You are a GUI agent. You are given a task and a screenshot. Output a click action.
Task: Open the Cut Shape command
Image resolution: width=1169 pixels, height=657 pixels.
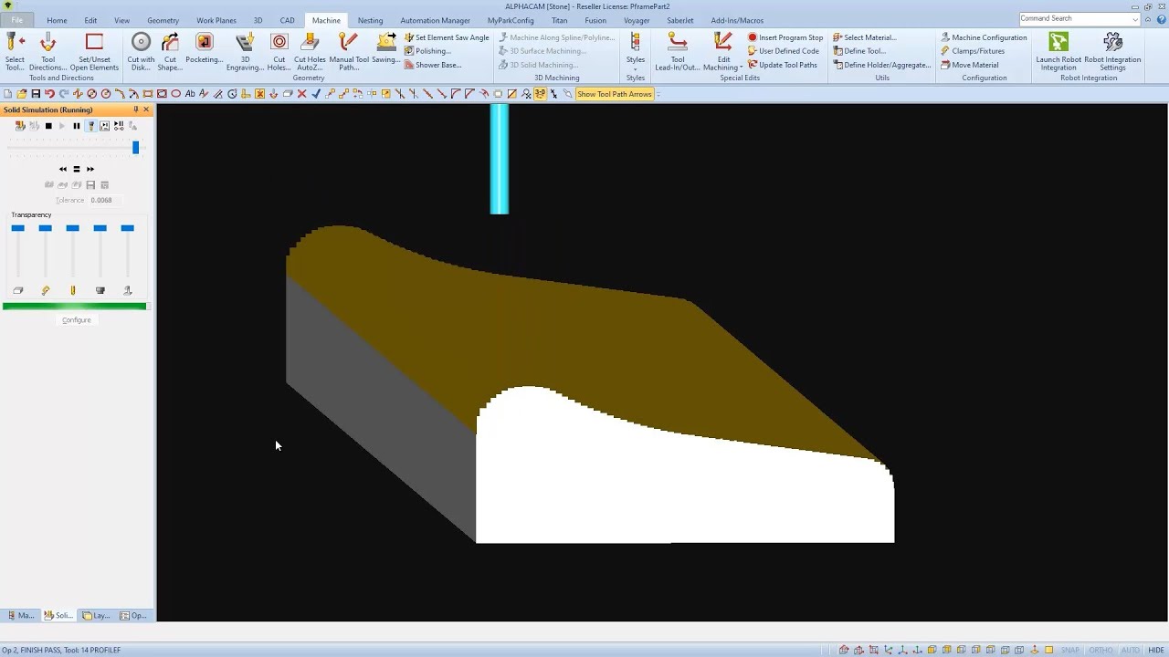tap(170, 51)
